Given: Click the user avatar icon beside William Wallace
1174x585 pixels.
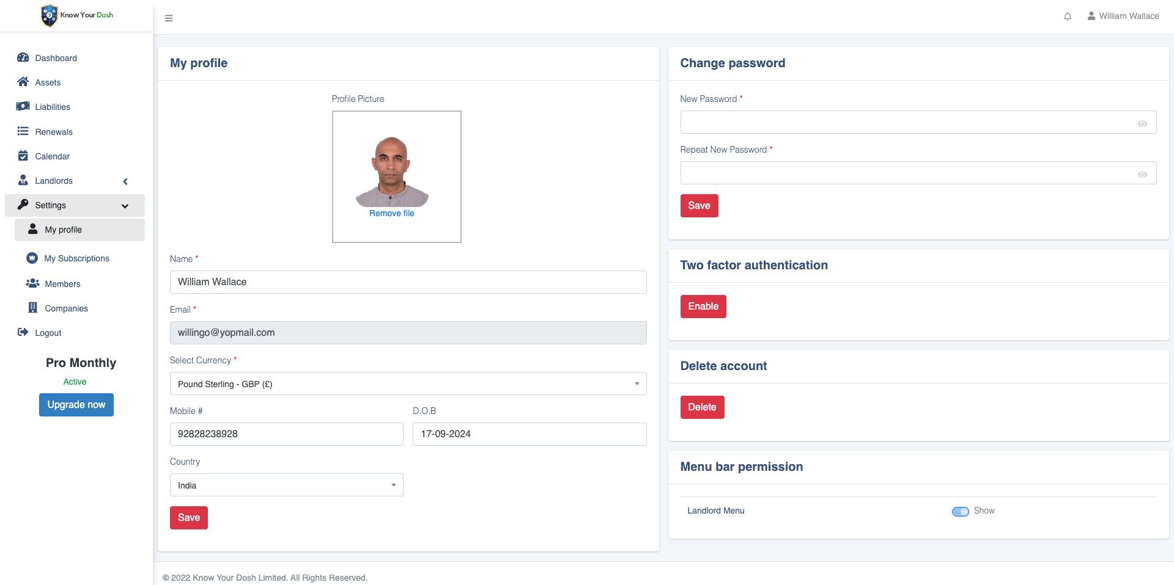Looking at the screenshot, I should [1091, 16].
